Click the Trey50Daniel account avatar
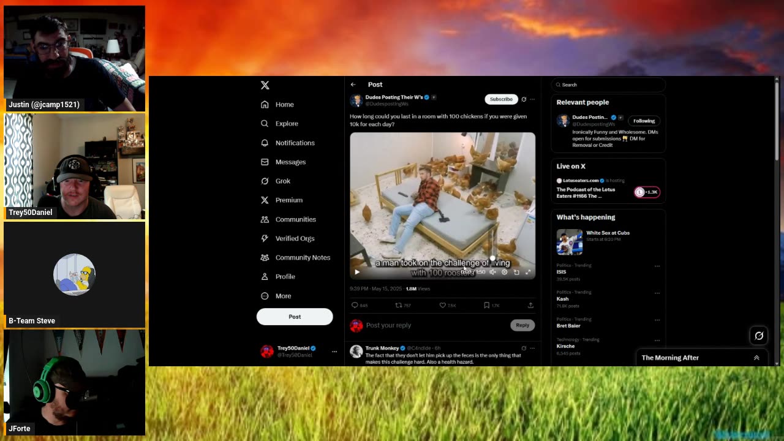The image size is (784, 441). tap(267, 351)
